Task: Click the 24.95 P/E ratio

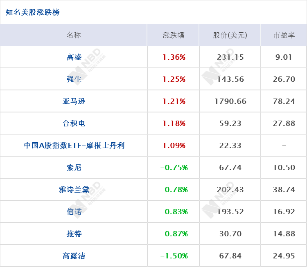Action: tap(284, 256)
